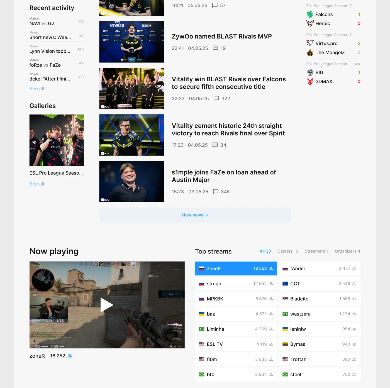Click the 3DMAX team logo
The height and width of the screenshot is (388, 390).
click(310, 81)
